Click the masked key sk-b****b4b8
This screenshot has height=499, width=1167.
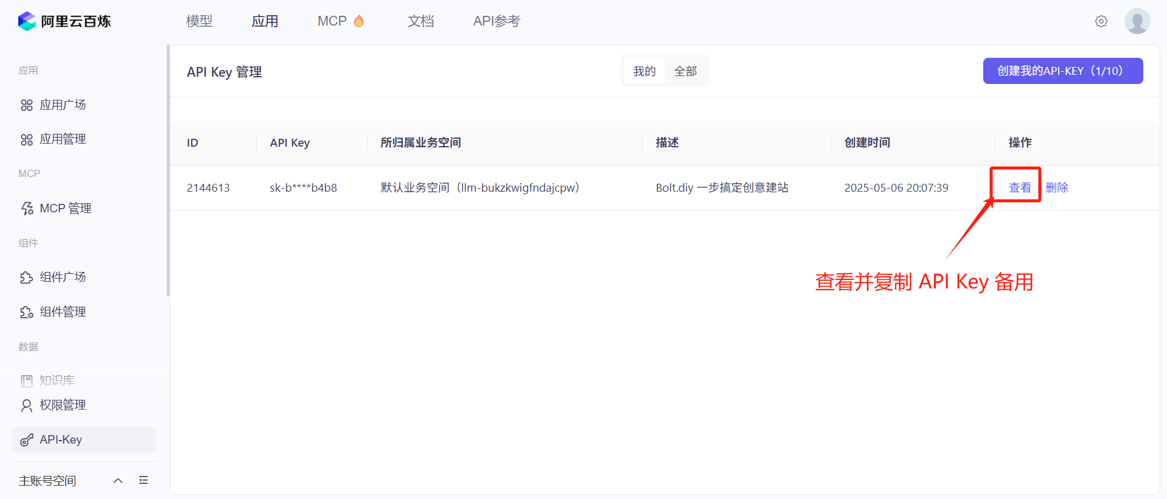[x=303, y=188]
